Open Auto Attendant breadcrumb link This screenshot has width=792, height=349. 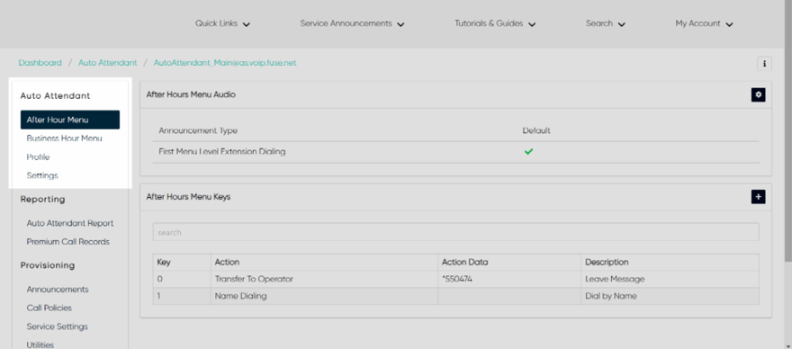(108, 63)
